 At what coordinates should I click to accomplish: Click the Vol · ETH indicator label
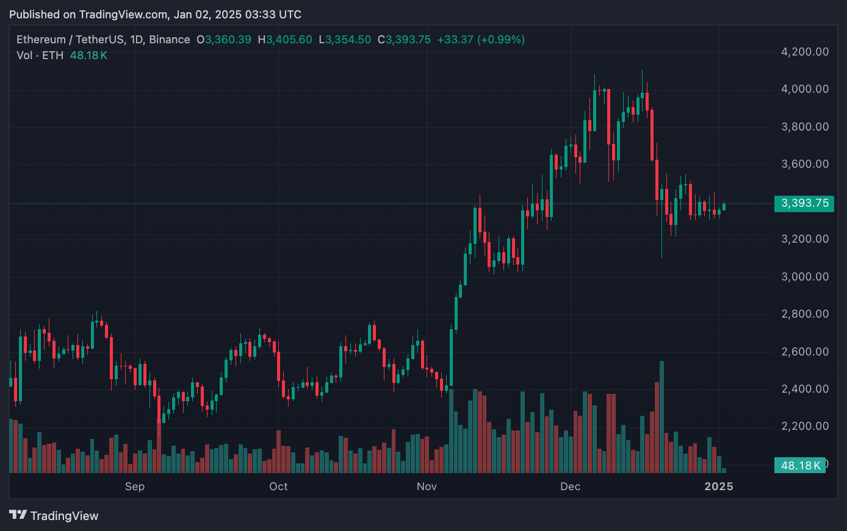coord(40,55)
